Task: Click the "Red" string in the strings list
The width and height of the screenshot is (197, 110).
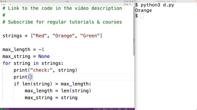Action: (x=40, y=36)
